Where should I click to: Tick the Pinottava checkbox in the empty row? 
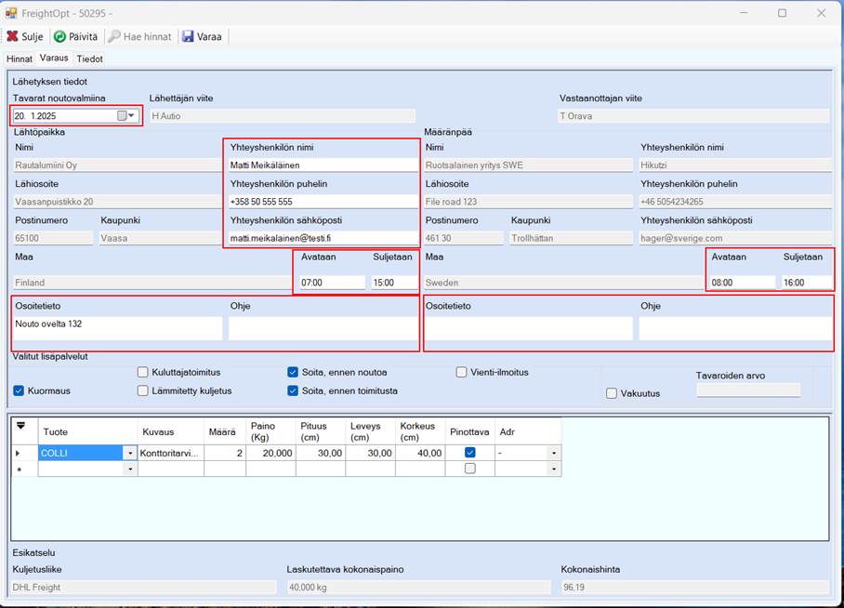tap(470, 469)
